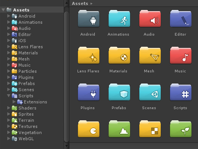Open the Android folder in the grid
198x149 pixels.
[89, 19]
